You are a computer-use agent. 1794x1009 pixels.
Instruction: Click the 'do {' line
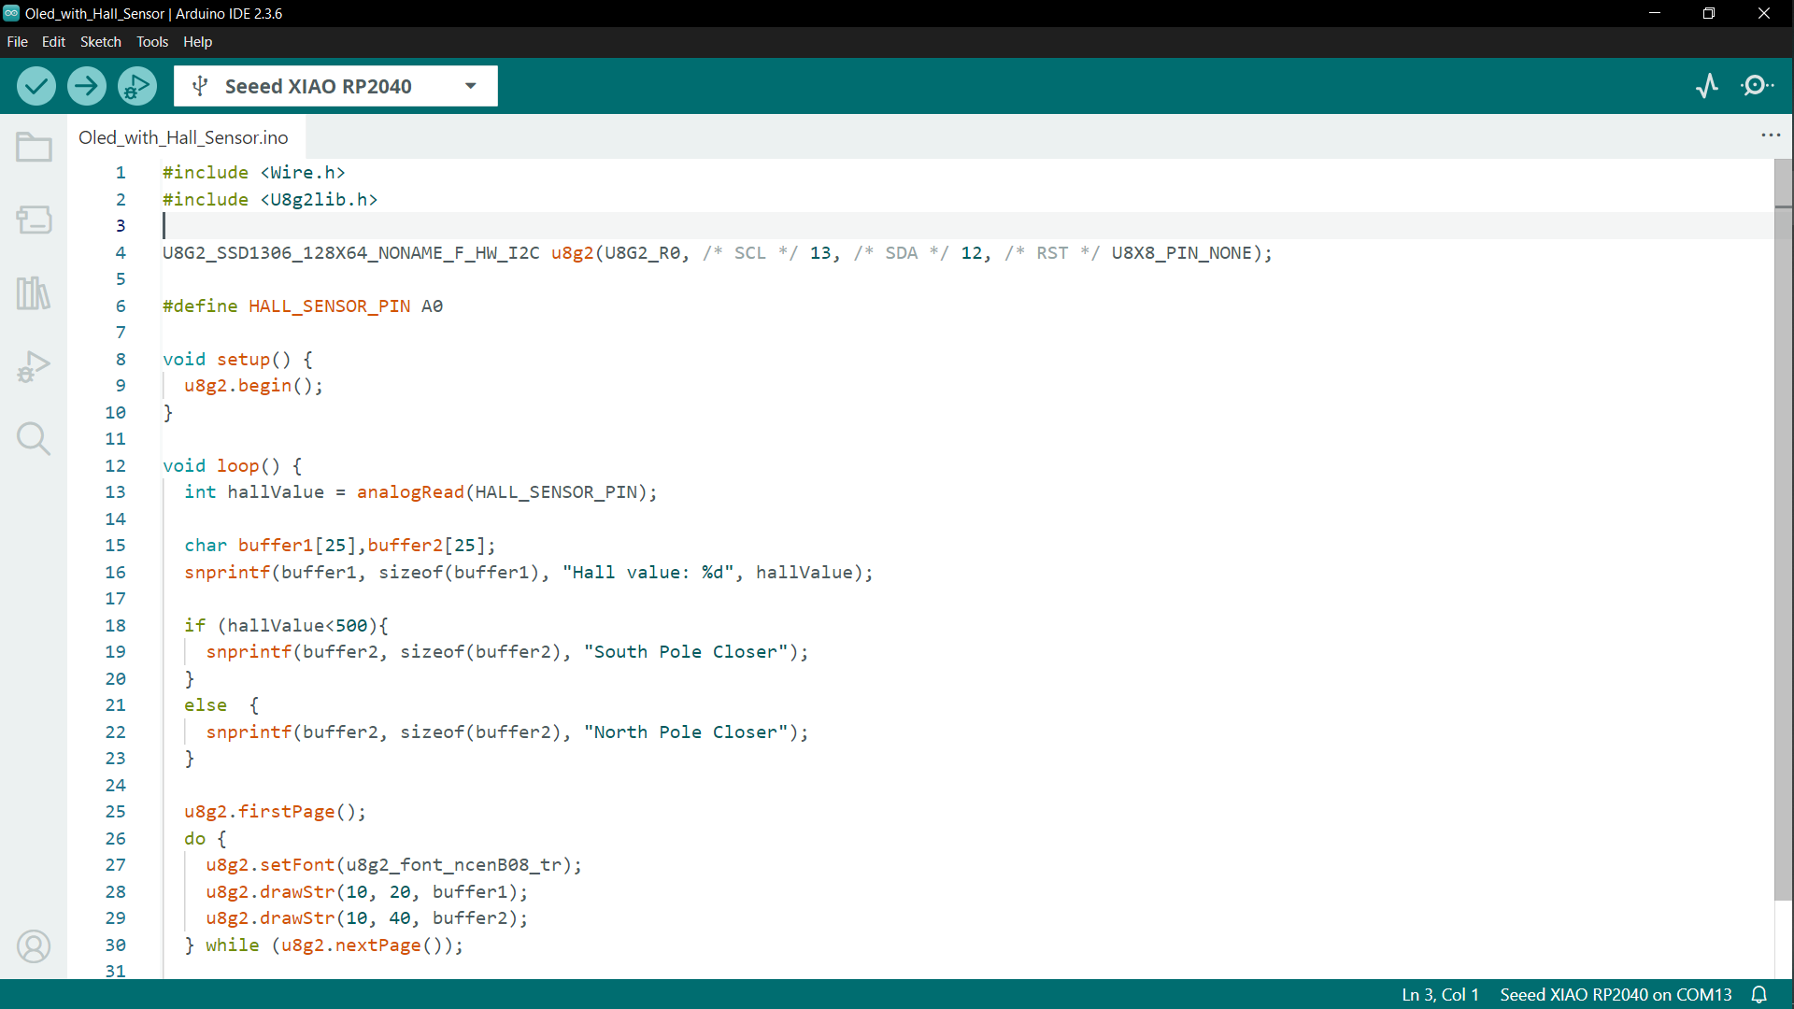[x=206, y=839]
